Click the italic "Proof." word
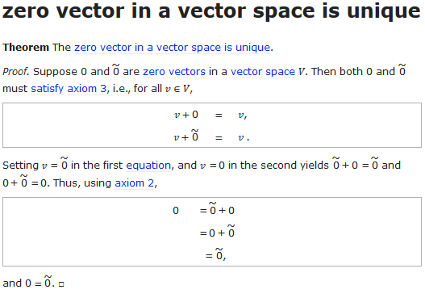This screenshot has height=298, width=425. click(x=16, y=72)
